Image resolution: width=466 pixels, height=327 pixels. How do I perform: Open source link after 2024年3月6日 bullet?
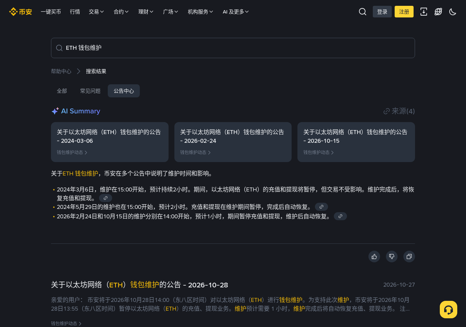106,198
